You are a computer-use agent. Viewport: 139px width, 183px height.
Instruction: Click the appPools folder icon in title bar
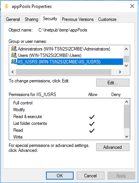point(6,6)
